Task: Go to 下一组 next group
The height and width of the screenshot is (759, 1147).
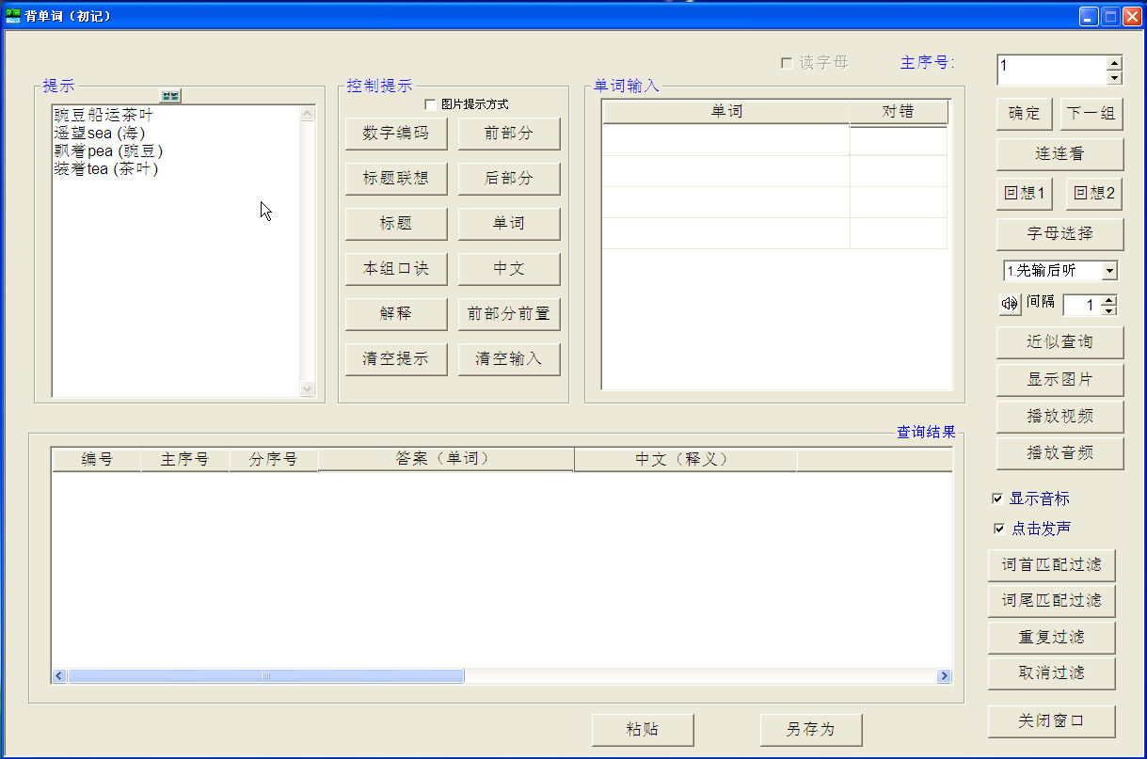Action: (x=1091, y=114)
